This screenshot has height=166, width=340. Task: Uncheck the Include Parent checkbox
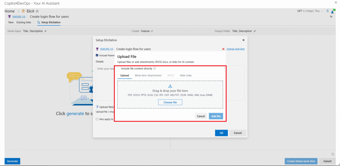[x=97, y=55]
